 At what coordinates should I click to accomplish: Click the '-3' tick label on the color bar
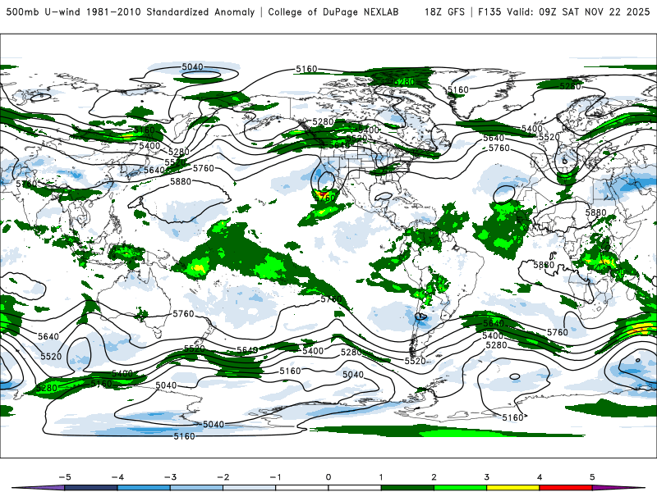coord(170,477)
